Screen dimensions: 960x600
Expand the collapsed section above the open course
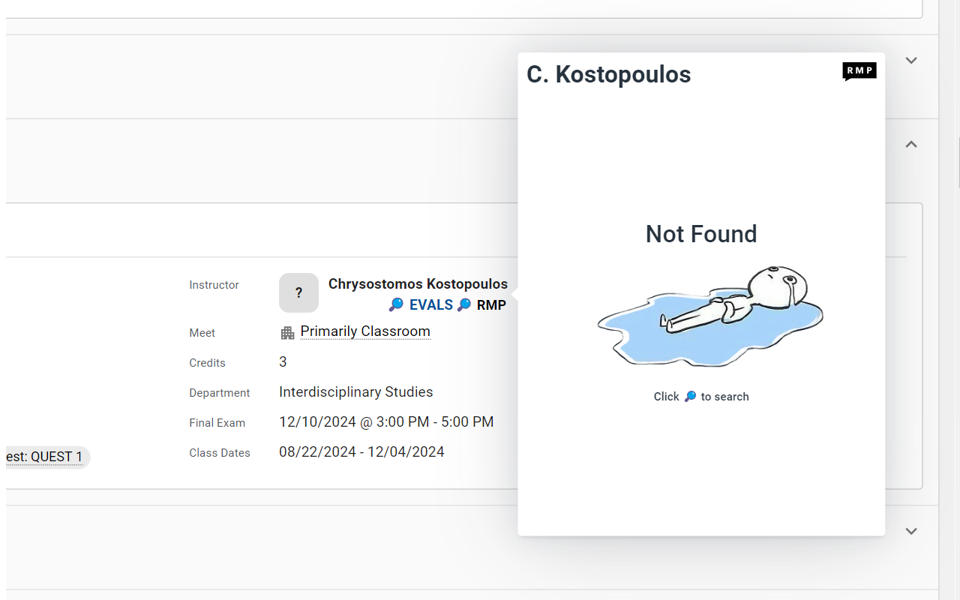911,61
